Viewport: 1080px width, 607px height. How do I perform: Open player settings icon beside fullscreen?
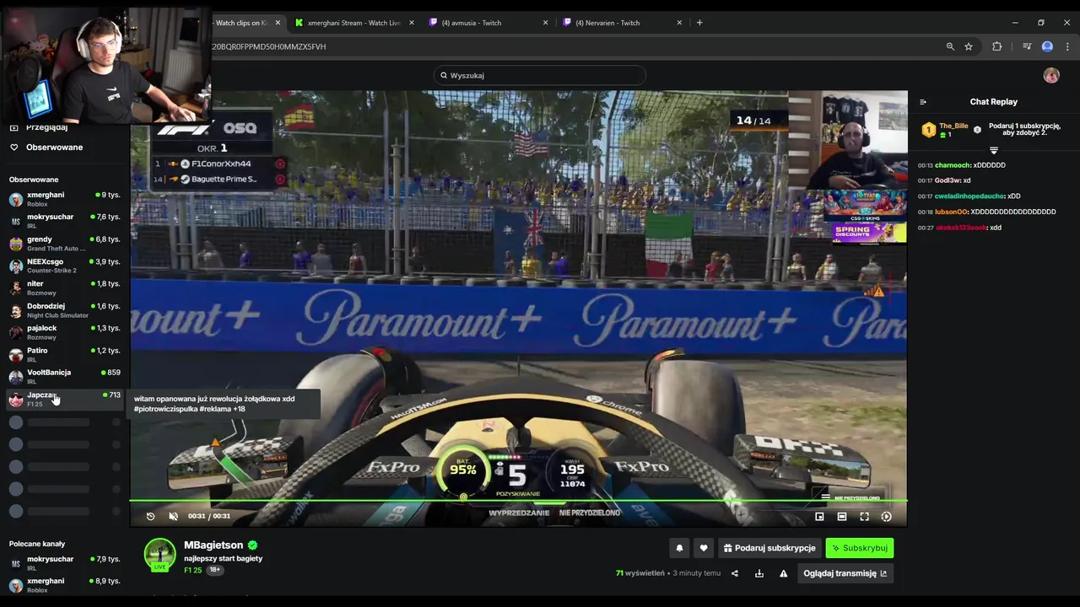click(886, 517)
